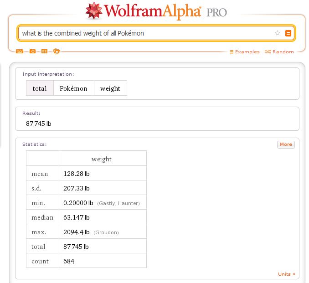Image resolution: width=309 pixels, height=283 pixels.
Task: Click the '(Groudon)' note
Action: (x=106, y=232)
